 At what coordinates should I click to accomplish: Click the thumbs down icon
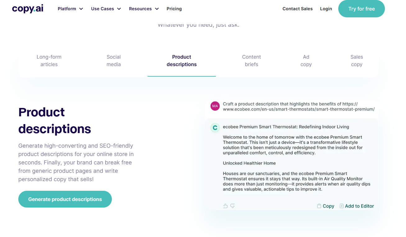point(232,206)
